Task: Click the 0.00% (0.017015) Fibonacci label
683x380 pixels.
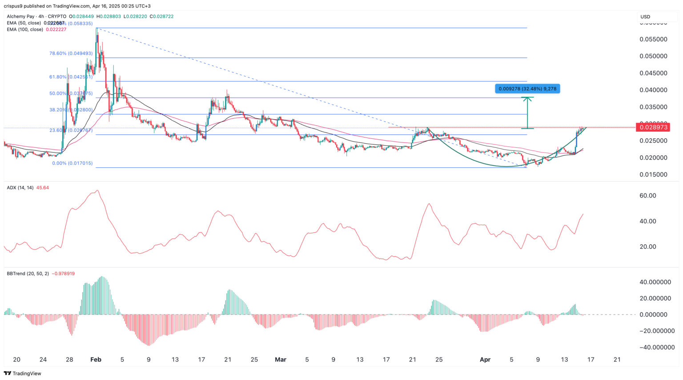Action: tap(72, 163)
